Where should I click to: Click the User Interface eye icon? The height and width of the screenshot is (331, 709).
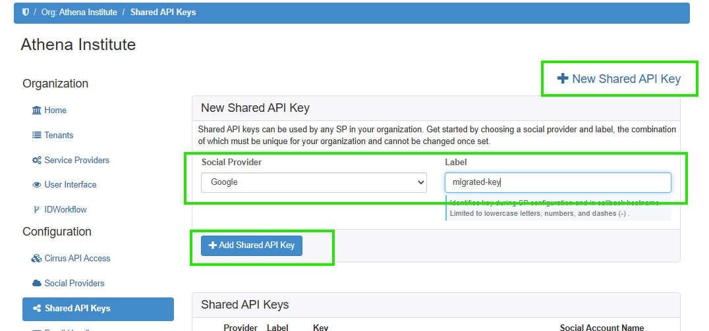coord(37,185)
